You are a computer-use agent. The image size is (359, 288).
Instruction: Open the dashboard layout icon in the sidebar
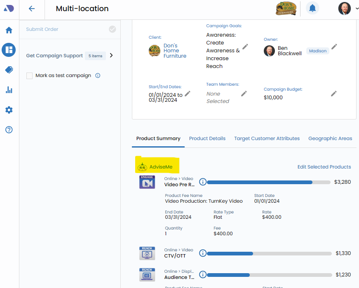[9, 50]
